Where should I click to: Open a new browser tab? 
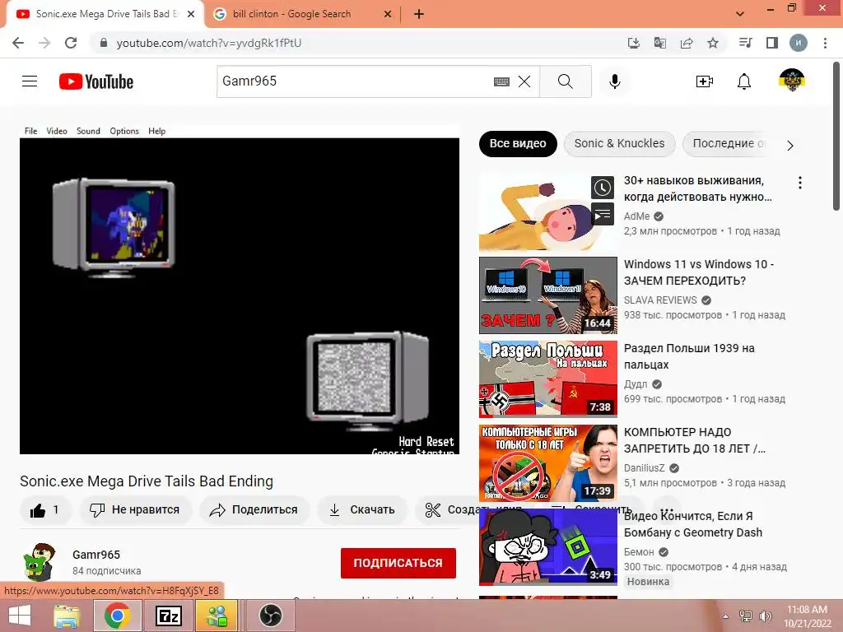coord(419,14)
